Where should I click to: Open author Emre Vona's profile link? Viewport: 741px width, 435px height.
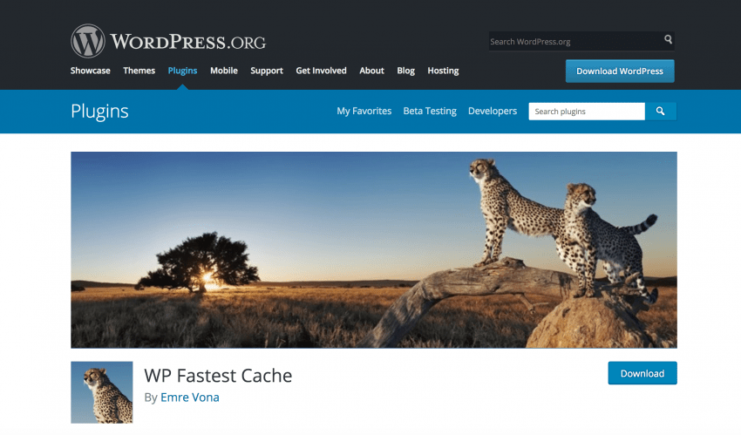coord(190,398)
